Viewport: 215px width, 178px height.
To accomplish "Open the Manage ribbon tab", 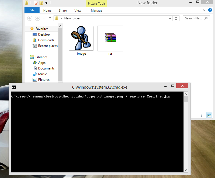I will point(97,11).
